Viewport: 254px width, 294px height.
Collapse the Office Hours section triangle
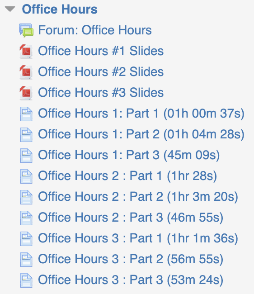point(10,9)
